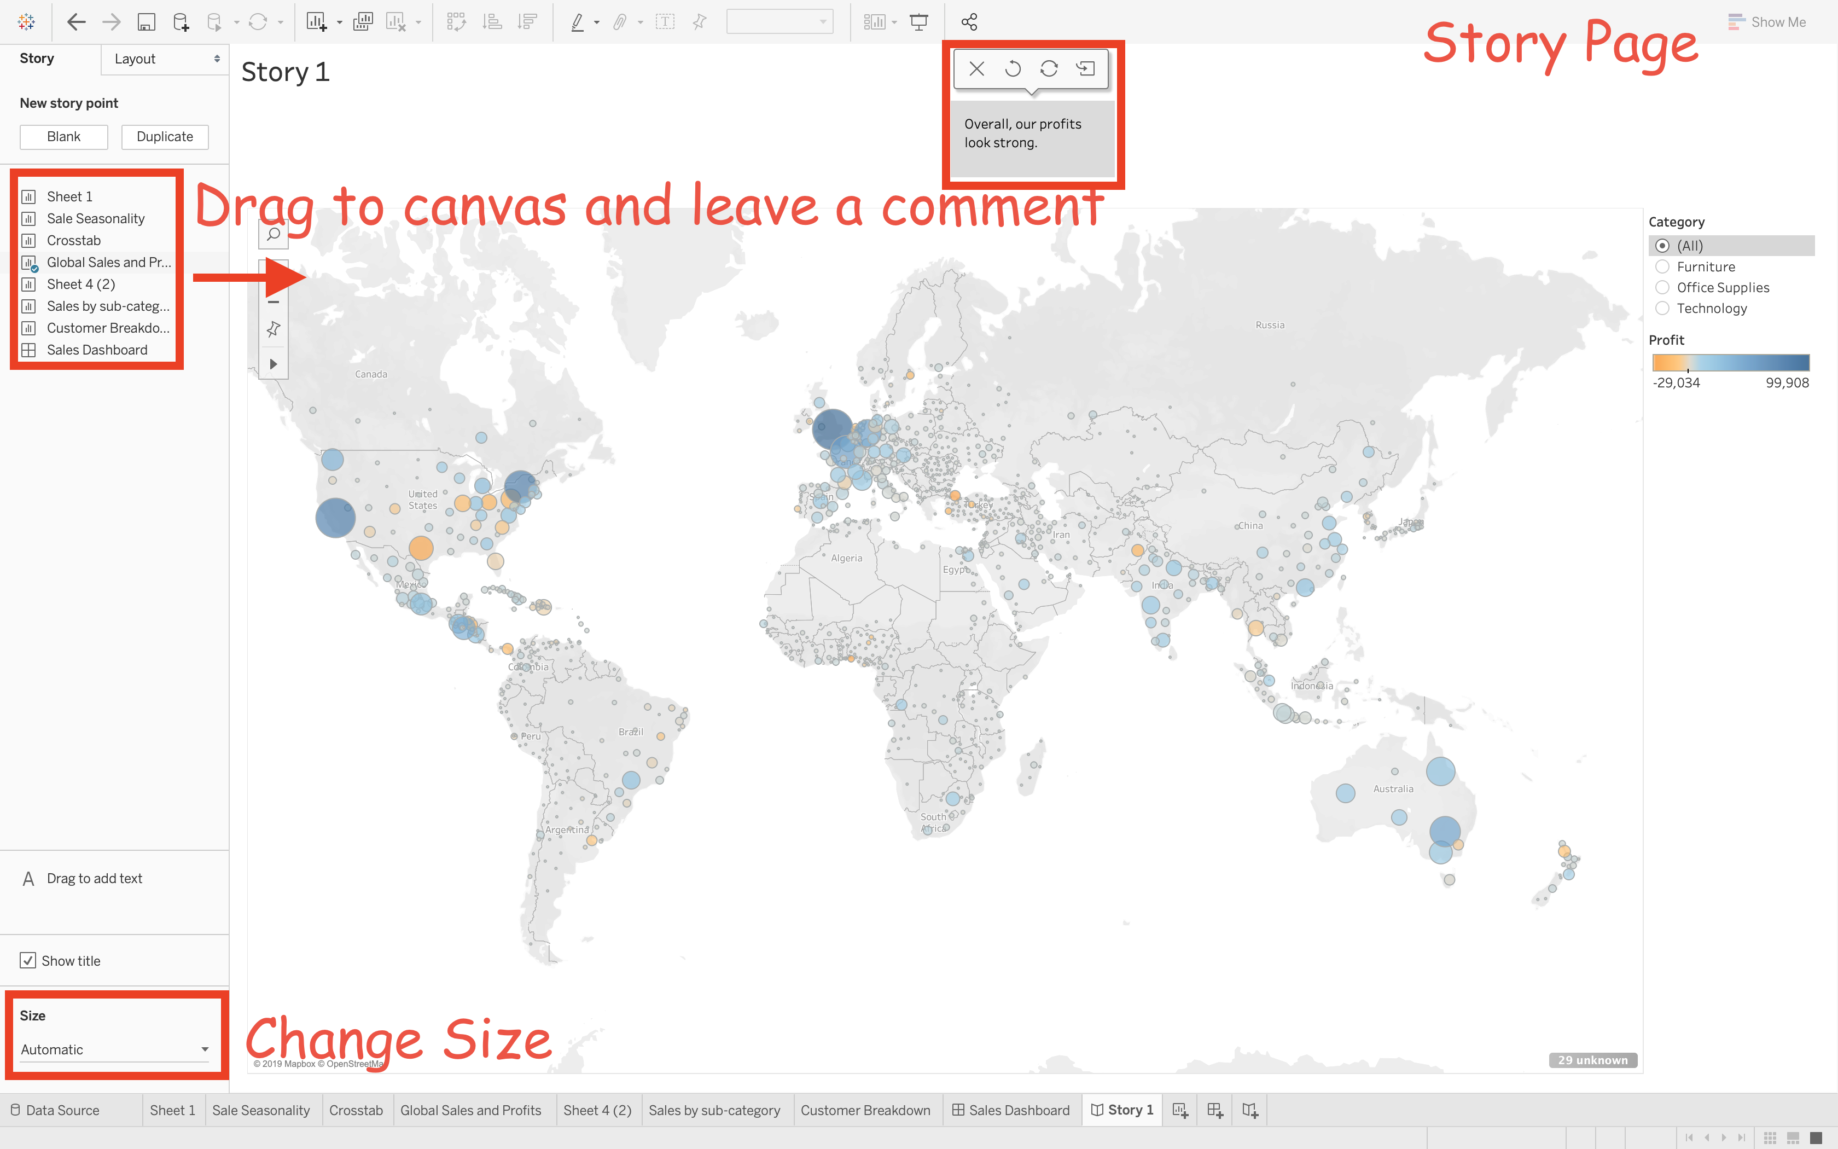This screenshot has width=1838, height=1149.
Task: Click the Add new data source icon
Action: 181,22
